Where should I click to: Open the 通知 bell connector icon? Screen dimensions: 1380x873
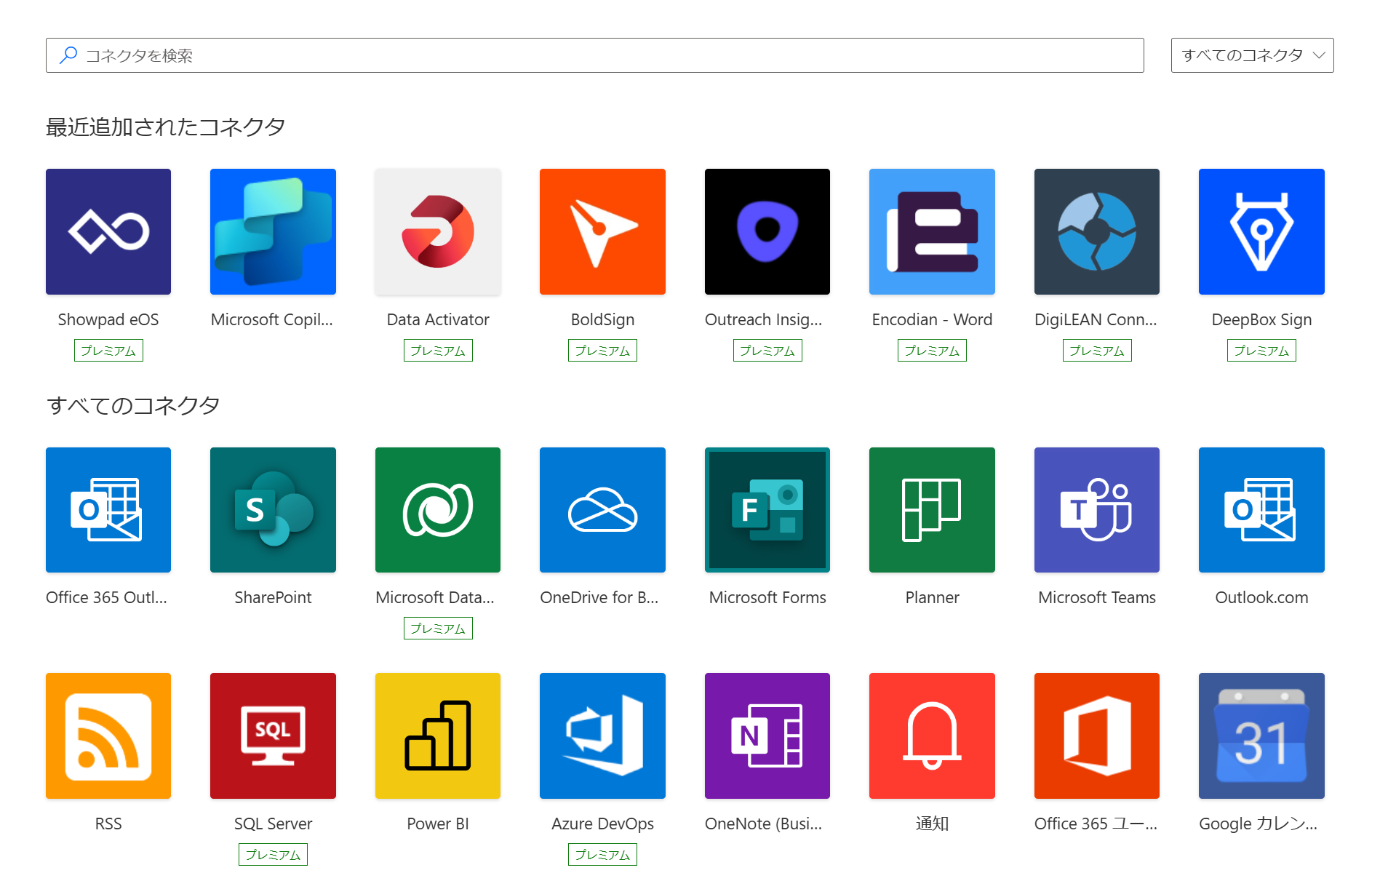tap(932, 736)
